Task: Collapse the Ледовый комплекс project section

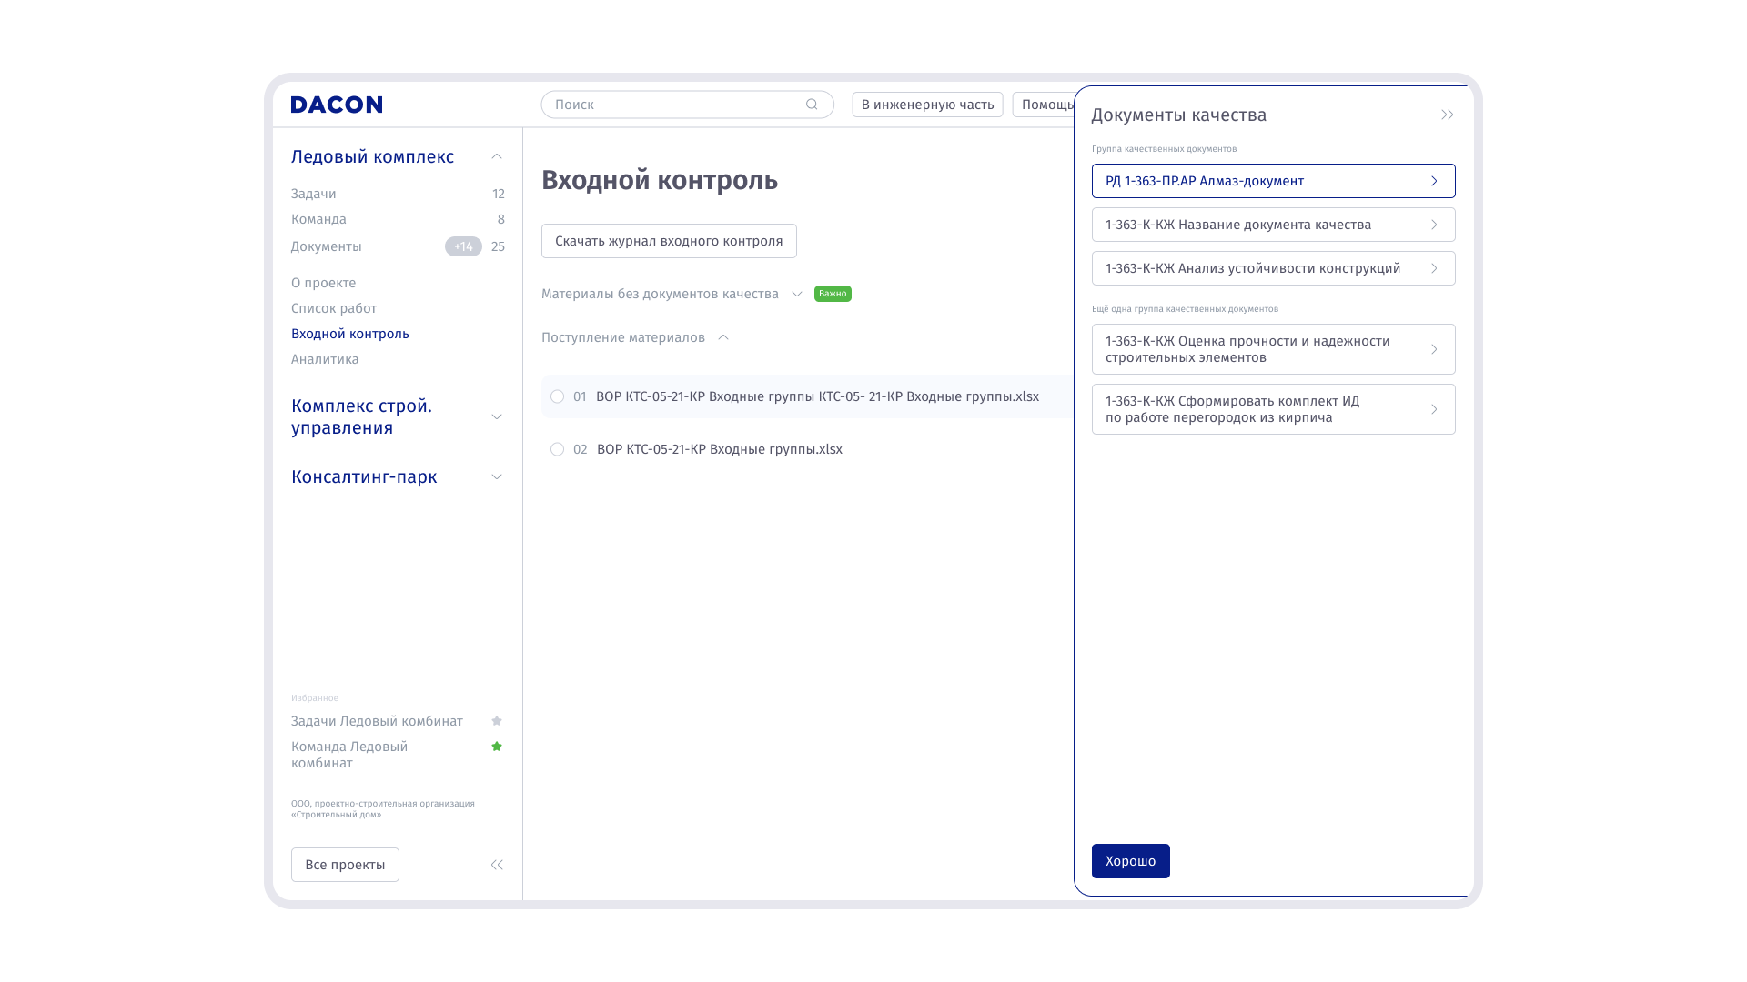Action: [x=497, y=156]
